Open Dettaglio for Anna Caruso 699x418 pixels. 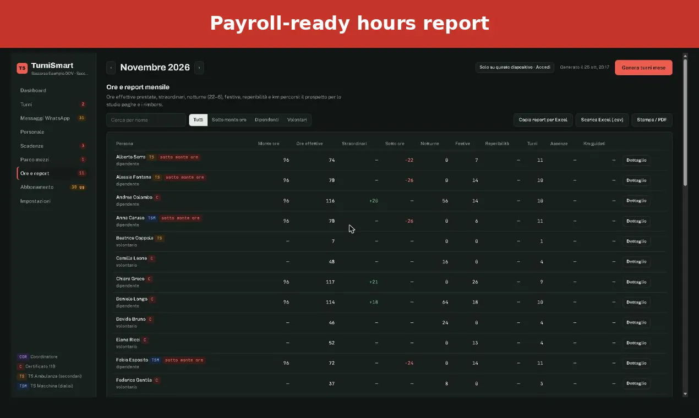pyautogui.click(x=636, y=221)
